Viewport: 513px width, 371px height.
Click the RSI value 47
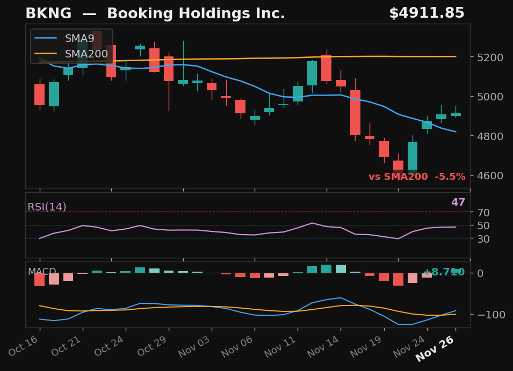(458, 202)
